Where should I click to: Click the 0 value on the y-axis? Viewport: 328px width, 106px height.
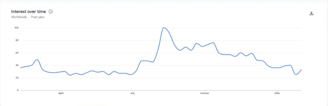(x=18, y=90)
